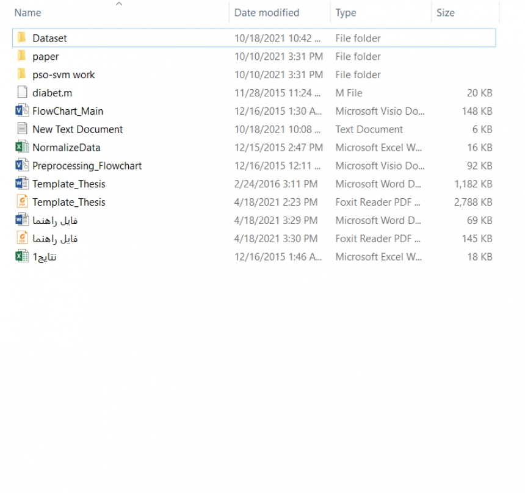Image resolution: width=525 pixels, height=493 pixels.
Task: Click the "145 KB" size cell
Action: click(477, 239)
